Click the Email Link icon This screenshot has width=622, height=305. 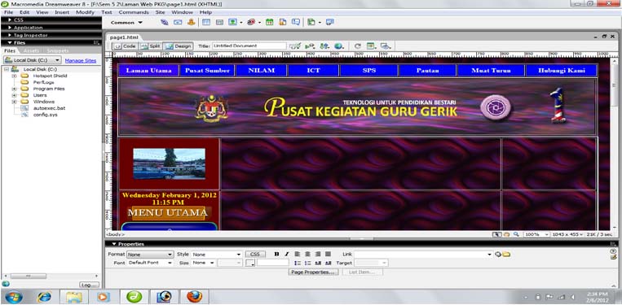pos(178,23)
